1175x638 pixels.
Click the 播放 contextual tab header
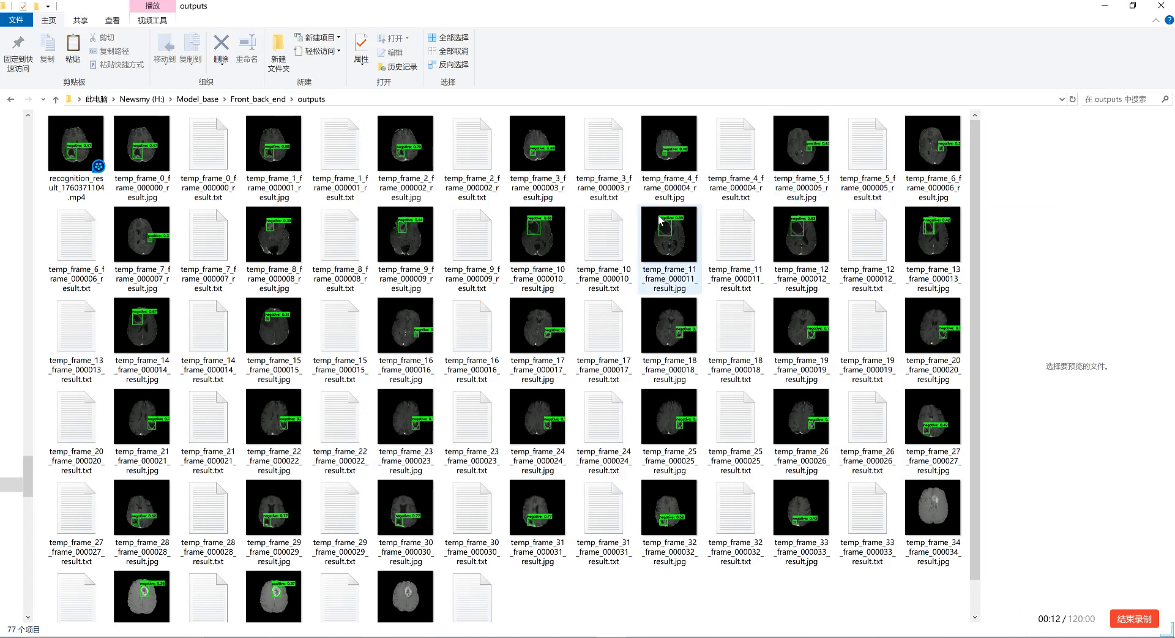[152, 6]
